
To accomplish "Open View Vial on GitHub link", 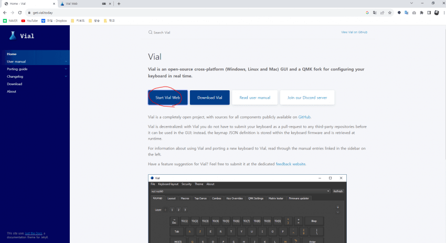I will point(354,32).
